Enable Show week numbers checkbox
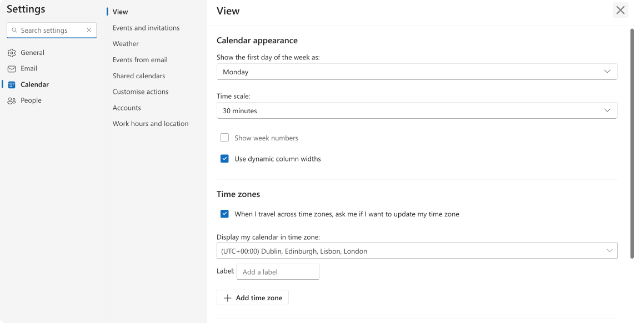Screen dimensions: 636x323 click(x=225, y=138)
